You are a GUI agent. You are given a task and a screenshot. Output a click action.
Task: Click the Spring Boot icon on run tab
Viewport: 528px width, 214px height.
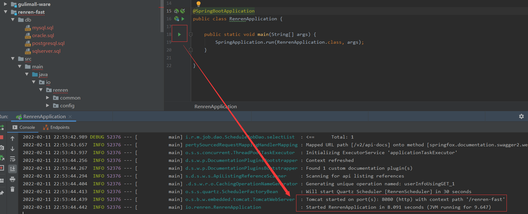19,117
